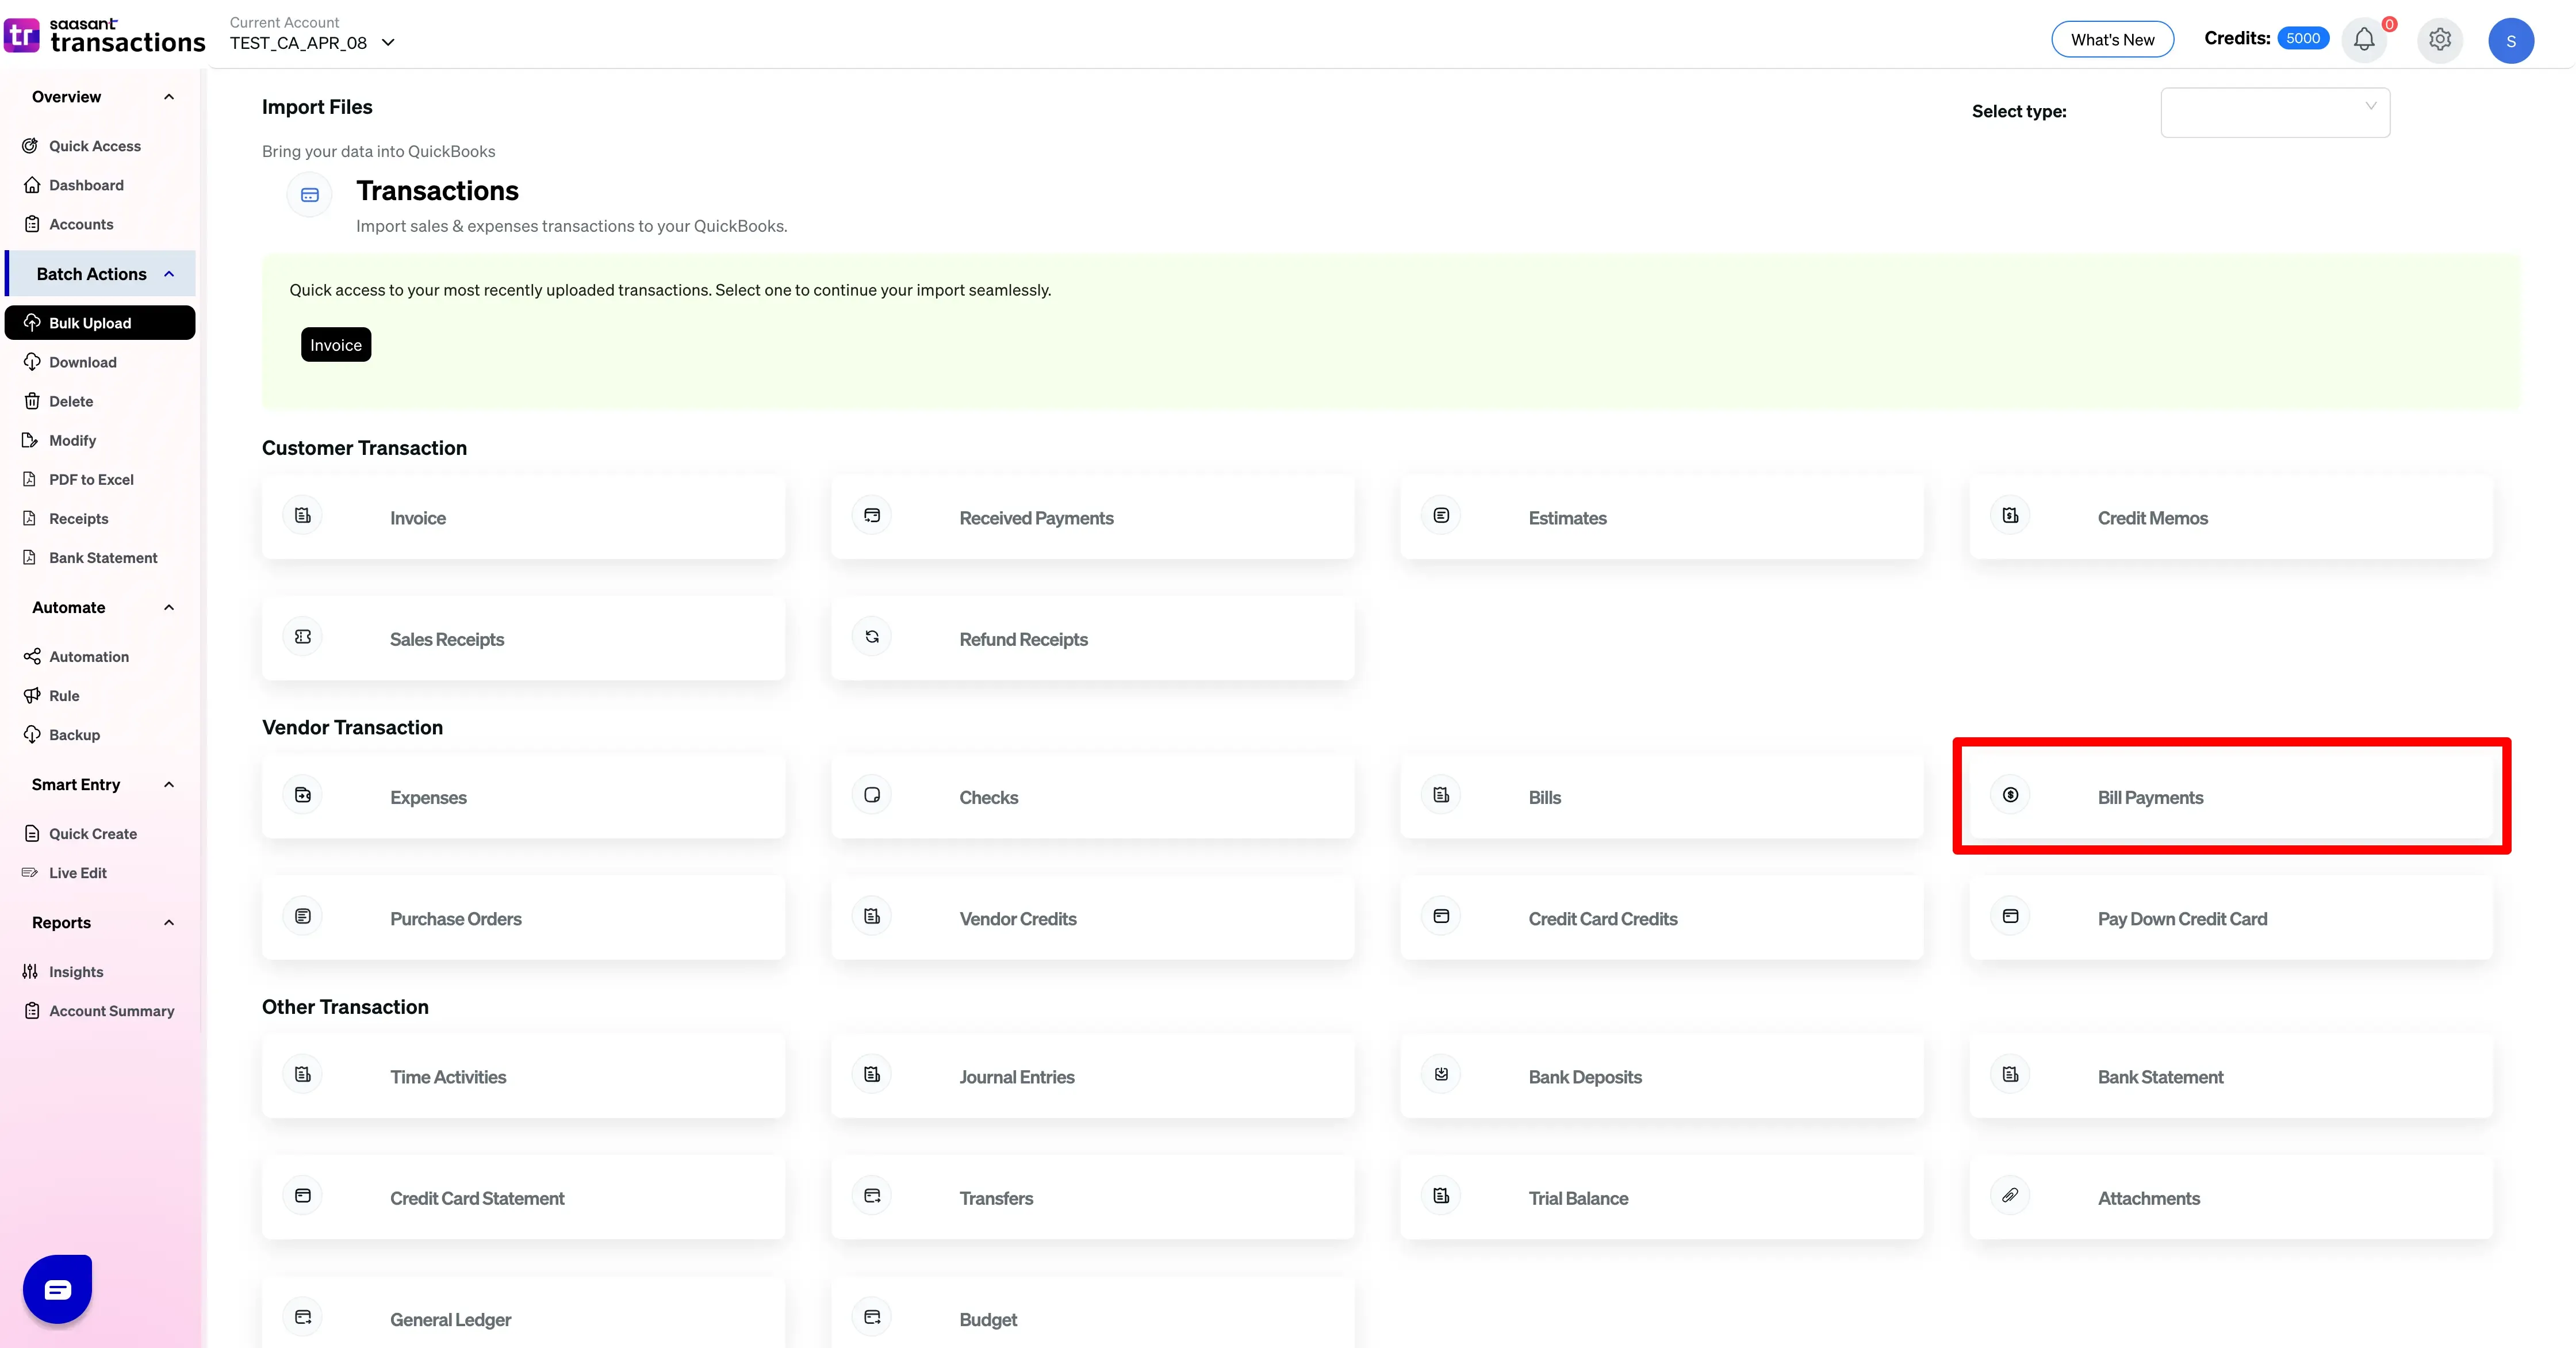
Task: Open the chat support bubble icon
Action: pos(58,1289)
